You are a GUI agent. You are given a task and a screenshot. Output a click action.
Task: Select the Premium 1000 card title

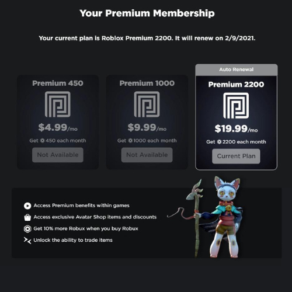[x=147, y=83]
